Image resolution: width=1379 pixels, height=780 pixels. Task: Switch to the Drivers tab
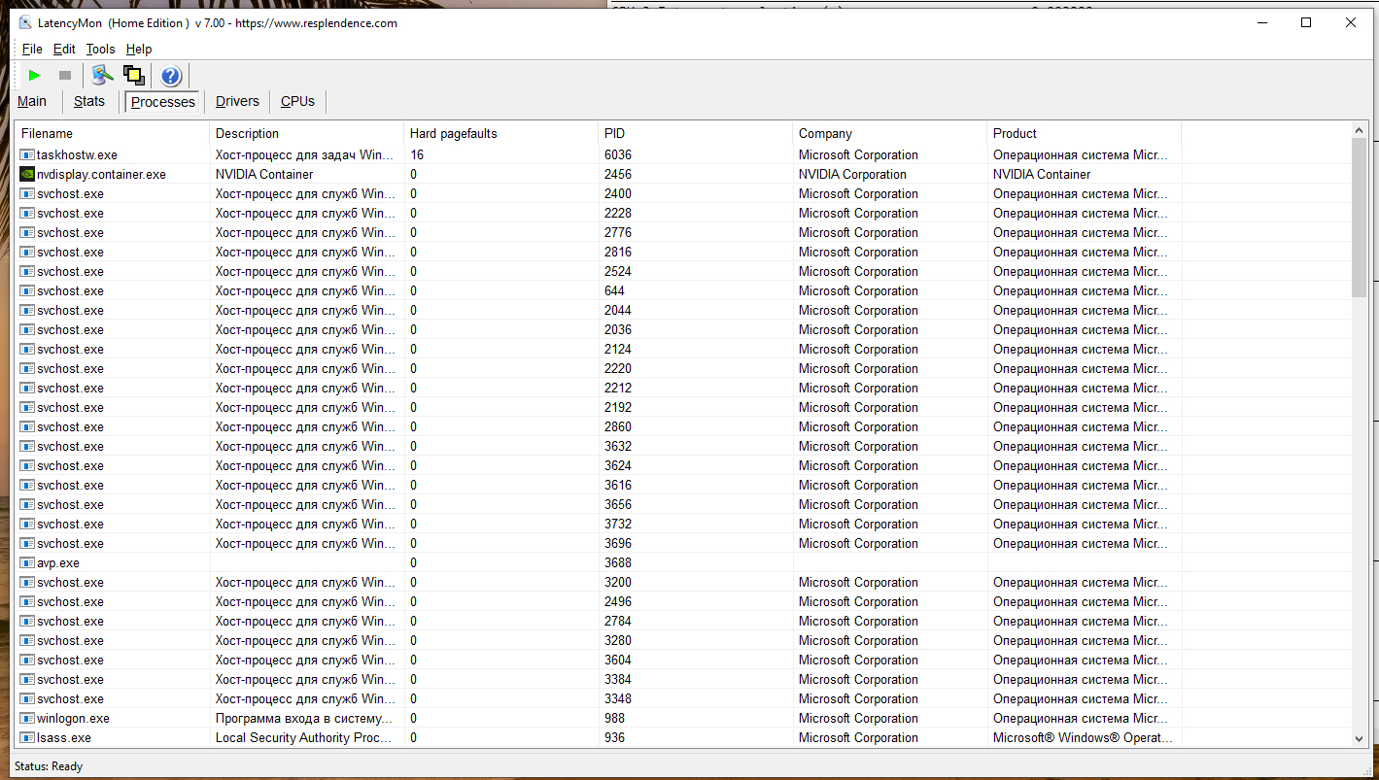click(238, 101)
